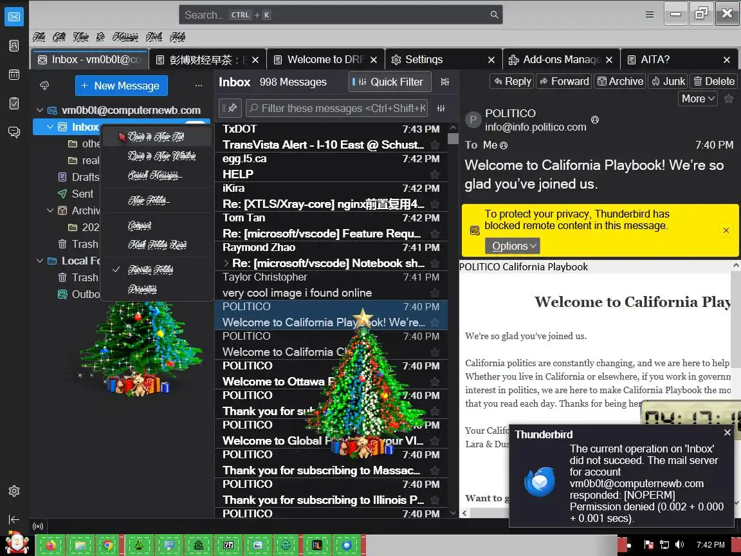Open the Drafts folder
This screenshot has width=741, height=556.
[x=85, y=177]
